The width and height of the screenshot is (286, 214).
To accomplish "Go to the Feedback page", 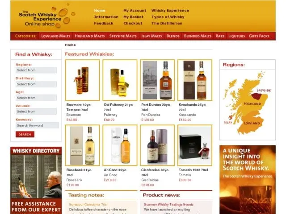I will 104,23.
